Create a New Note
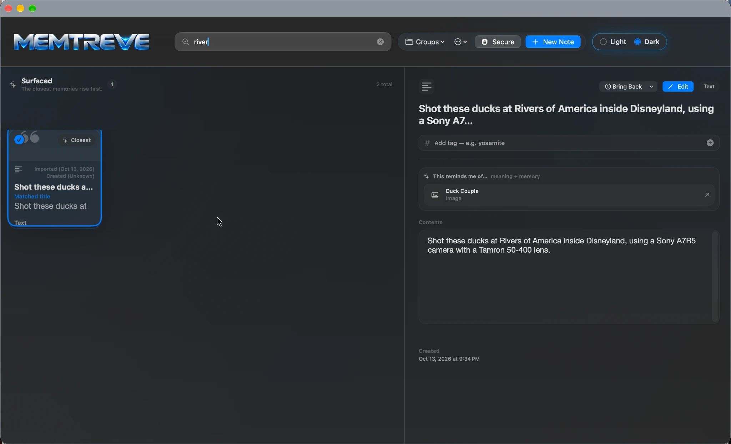The image size is (731, 444). [553, 42]
